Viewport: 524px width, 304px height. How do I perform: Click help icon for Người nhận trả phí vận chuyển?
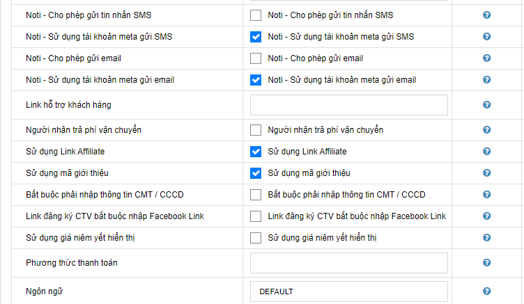(486, 129)
